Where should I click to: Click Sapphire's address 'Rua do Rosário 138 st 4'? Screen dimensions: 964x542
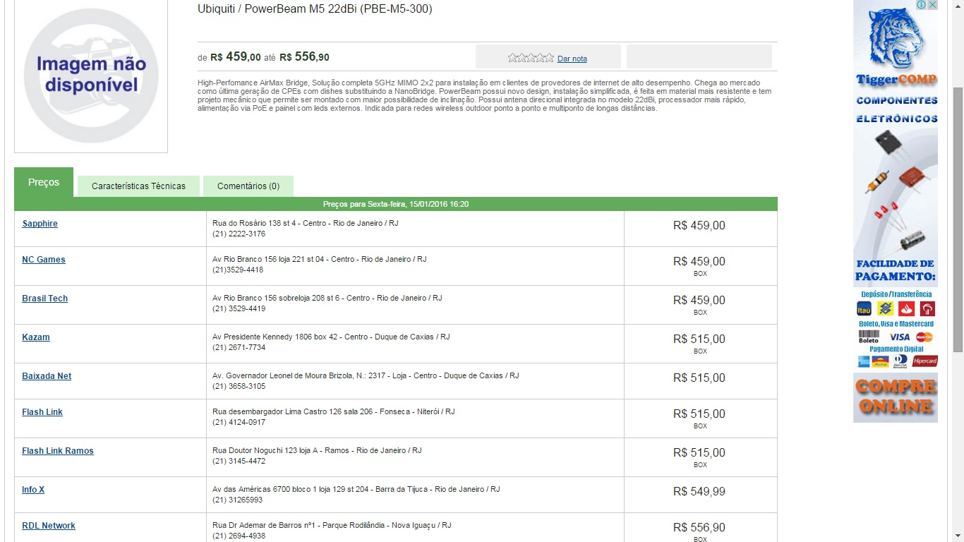(255, 223)
